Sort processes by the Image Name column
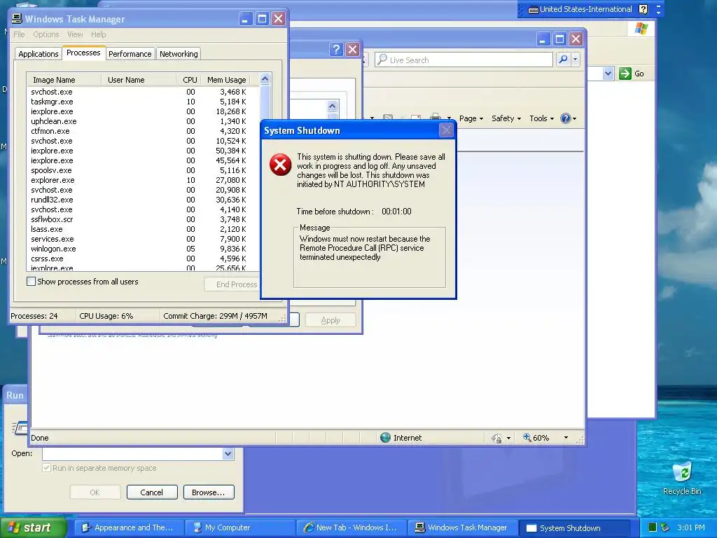 [x=64, y=80]
